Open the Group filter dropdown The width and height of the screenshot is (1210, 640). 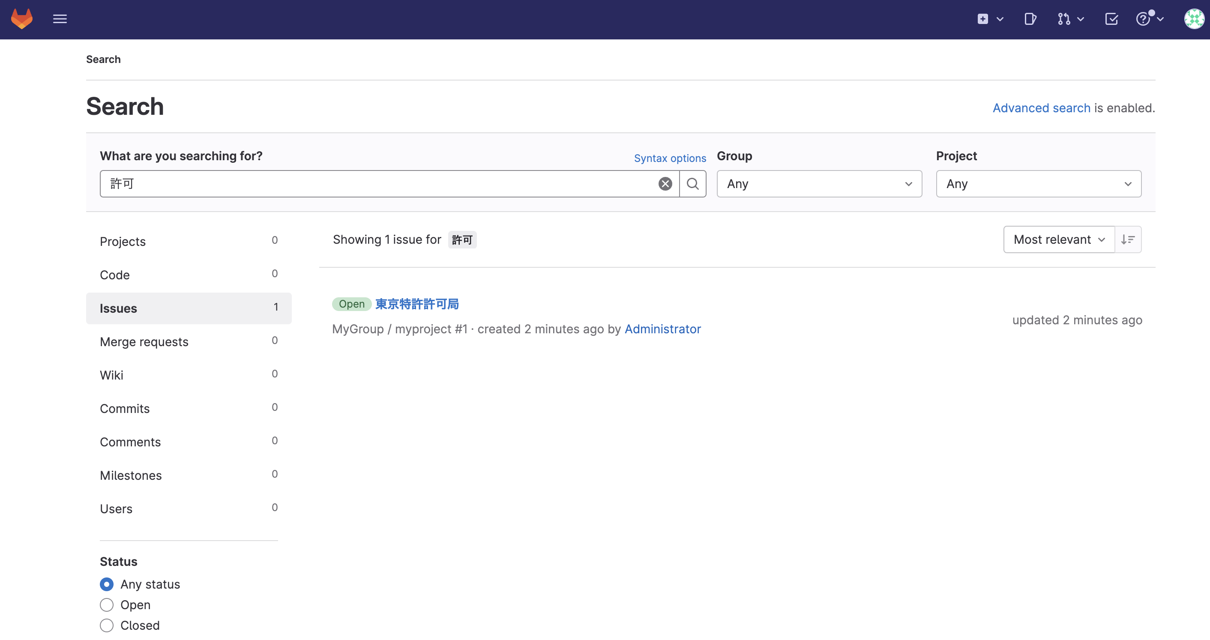[819, 184]
